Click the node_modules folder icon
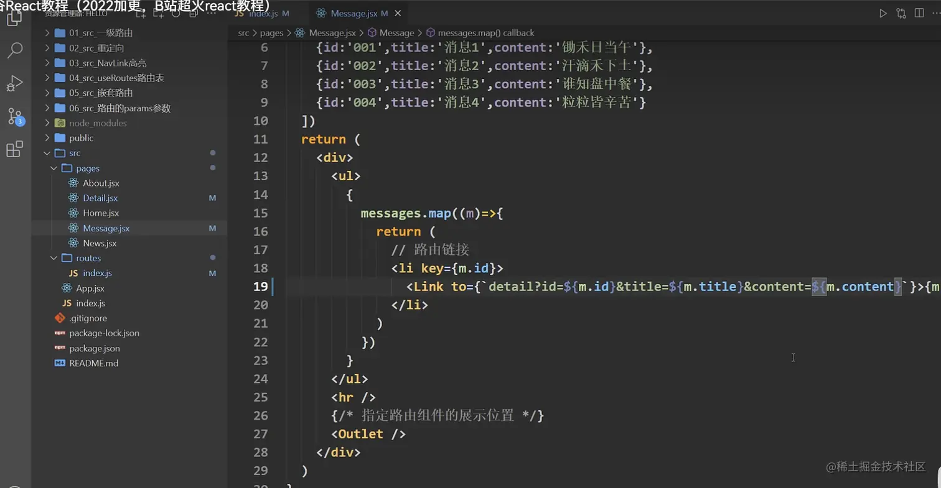 coord(60,123)
